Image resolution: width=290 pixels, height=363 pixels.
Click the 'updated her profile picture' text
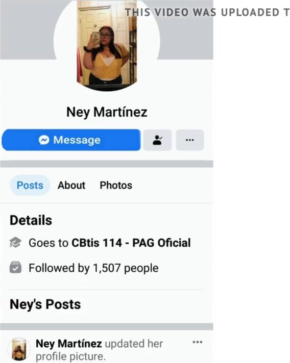coord(100,350)
